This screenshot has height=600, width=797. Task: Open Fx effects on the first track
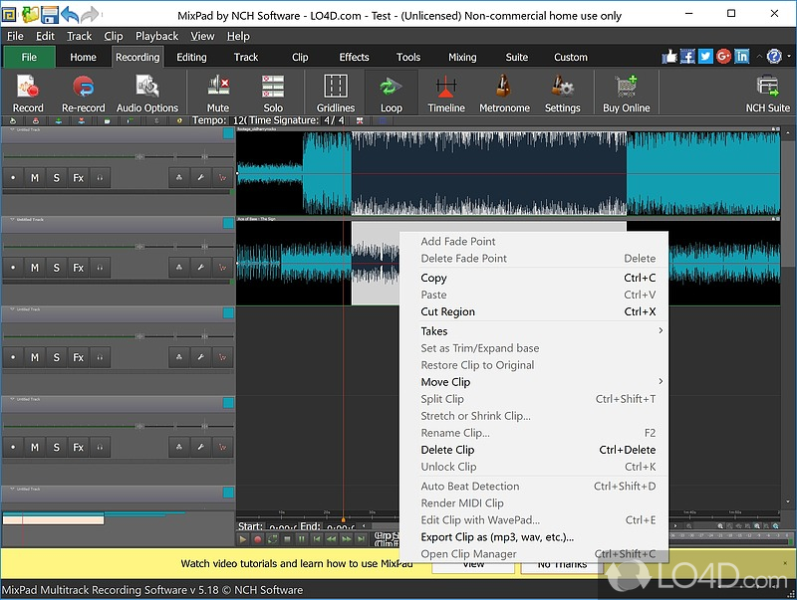pos(78,178)
